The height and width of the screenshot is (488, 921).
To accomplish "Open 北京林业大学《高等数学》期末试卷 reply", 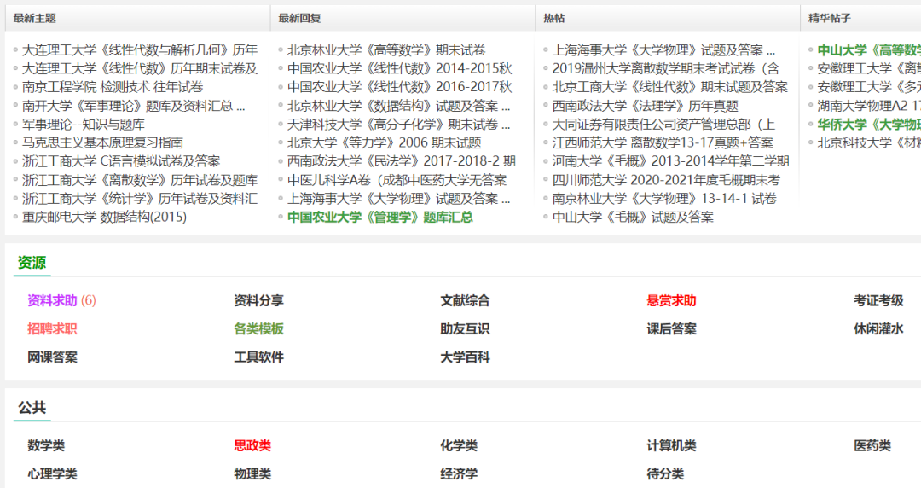I will coord(386,50).
